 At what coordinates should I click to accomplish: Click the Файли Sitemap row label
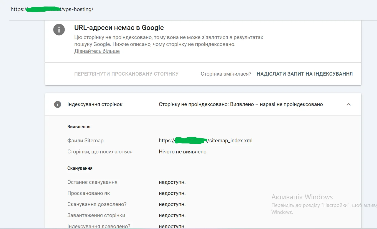[85, 140]
